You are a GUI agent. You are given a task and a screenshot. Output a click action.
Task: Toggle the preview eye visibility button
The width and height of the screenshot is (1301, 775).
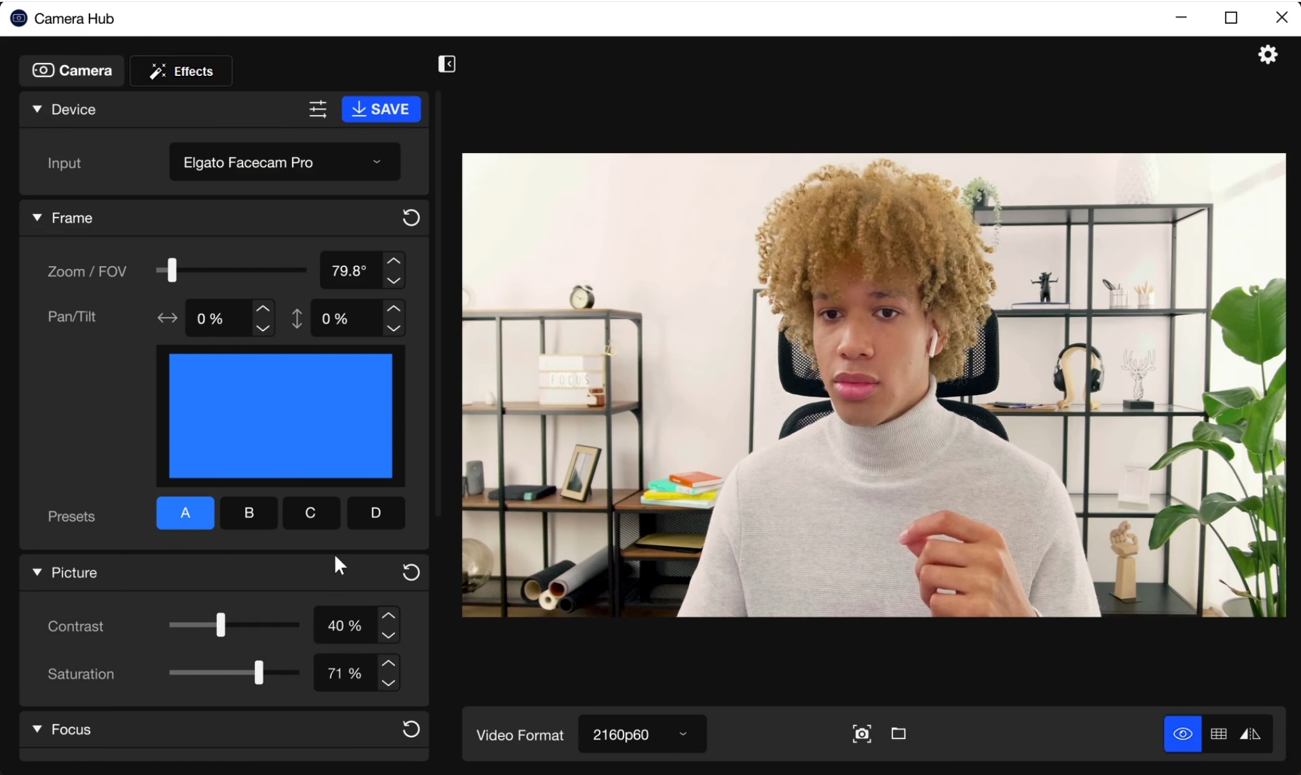point(1183,734)
